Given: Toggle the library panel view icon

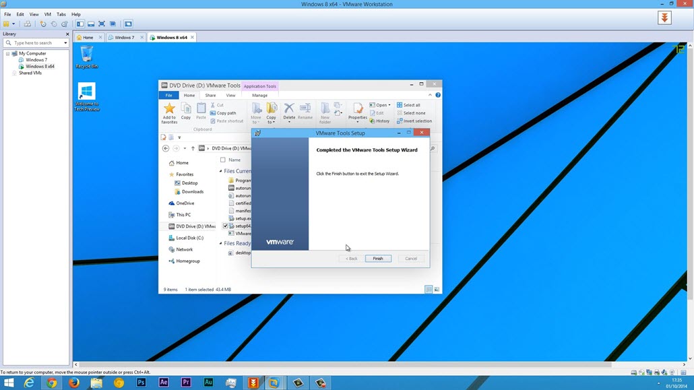Looking at the screenshot, I should (x=80, y=24).
